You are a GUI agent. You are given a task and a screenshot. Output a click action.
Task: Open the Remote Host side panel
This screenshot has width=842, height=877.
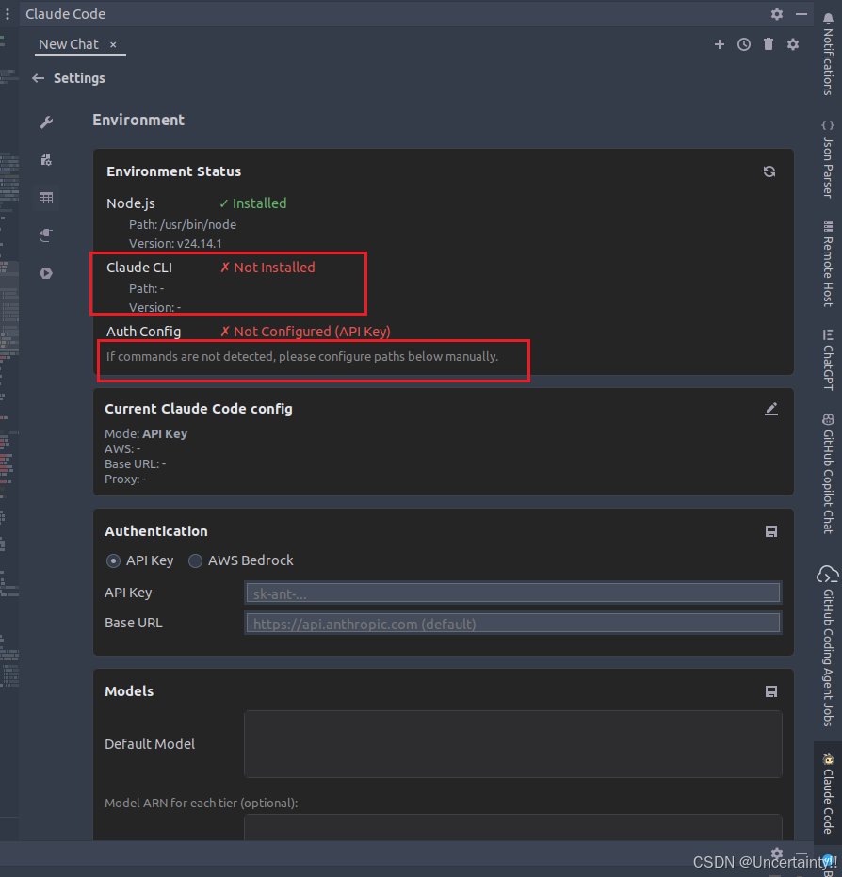(828, 264)
